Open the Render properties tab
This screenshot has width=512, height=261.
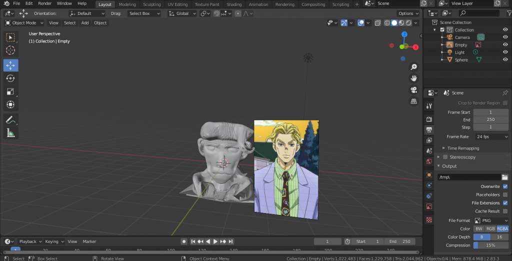429,119
